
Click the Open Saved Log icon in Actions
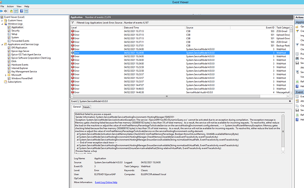[x=297, y=26]
